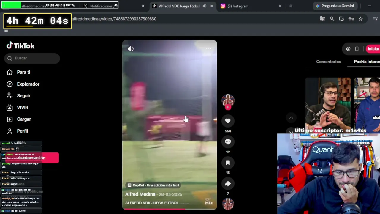Mute audio on the TikTok browser tab

pyautogui.click(x=205, y=6)
